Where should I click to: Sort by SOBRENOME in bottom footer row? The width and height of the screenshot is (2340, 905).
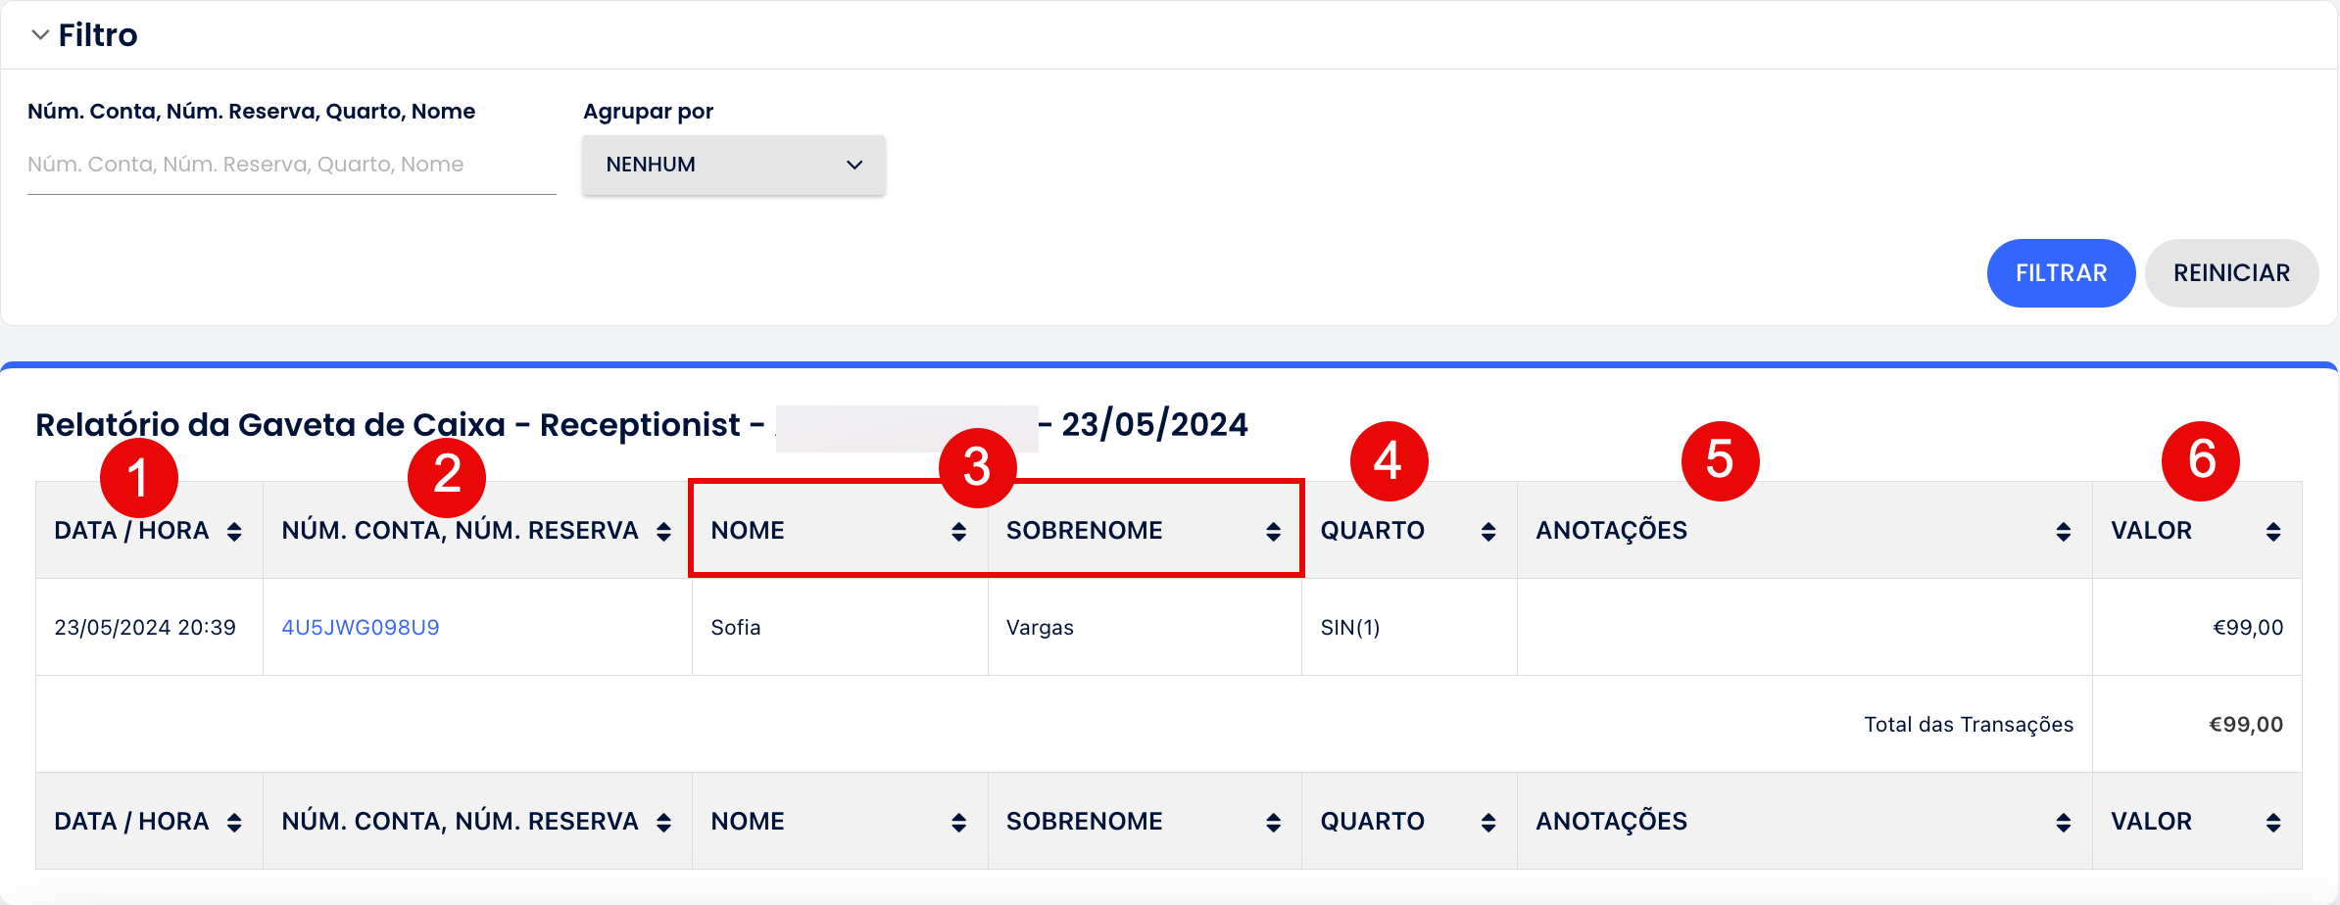(1145, 821)
